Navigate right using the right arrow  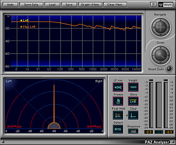click(x=168, y=27)
